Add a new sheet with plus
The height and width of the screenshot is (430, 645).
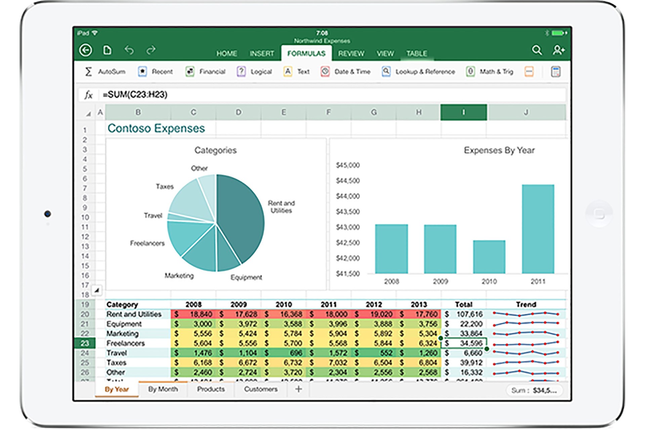click(x=298, y=389)
